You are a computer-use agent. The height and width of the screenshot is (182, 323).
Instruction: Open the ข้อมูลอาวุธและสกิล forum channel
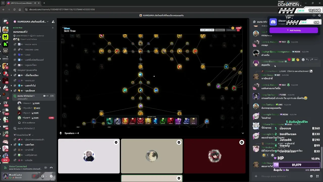pos(34,70)
